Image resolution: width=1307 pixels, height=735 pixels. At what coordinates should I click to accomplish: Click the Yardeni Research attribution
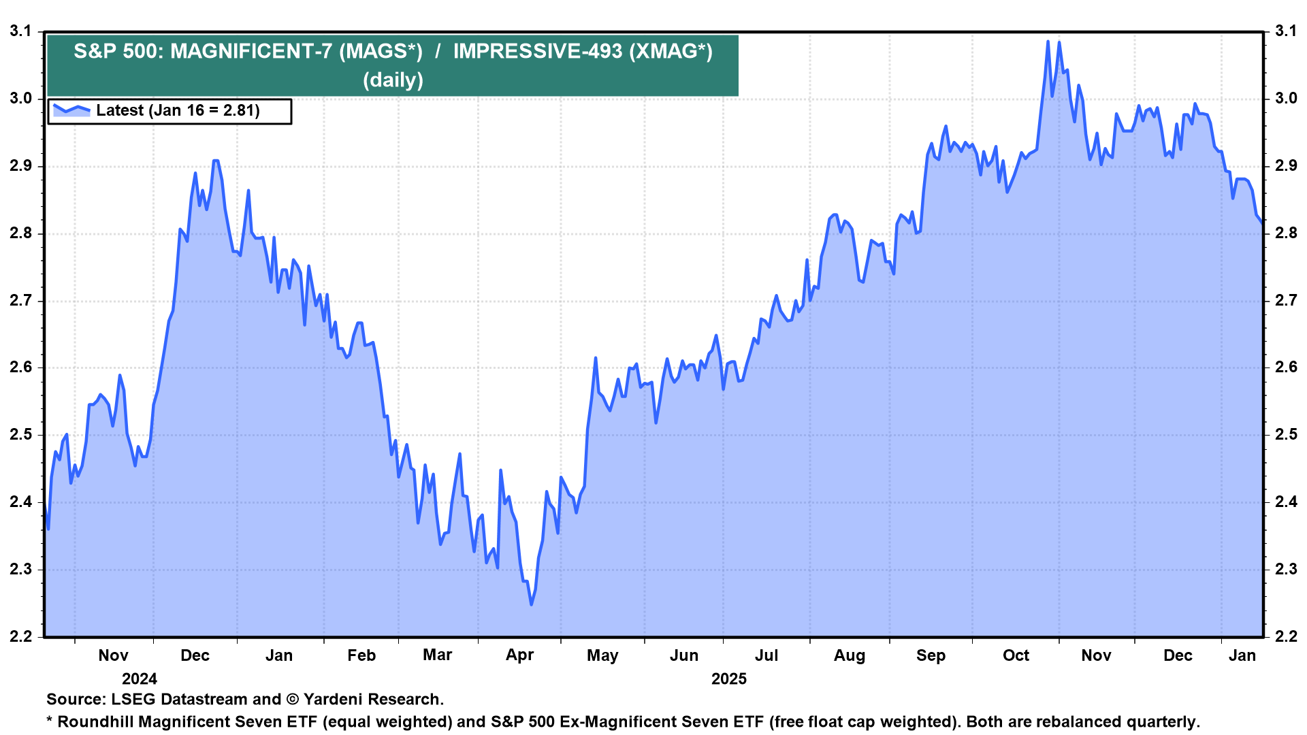[379, 698]
